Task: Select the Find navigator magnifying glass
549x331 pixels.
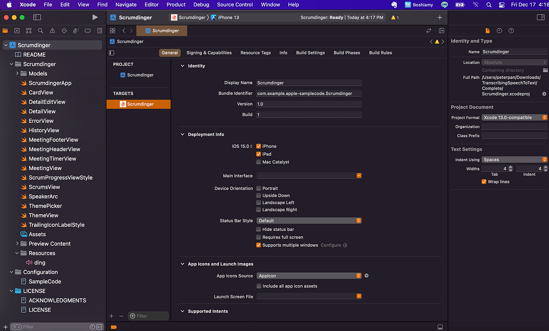Action: pos(41,31)
